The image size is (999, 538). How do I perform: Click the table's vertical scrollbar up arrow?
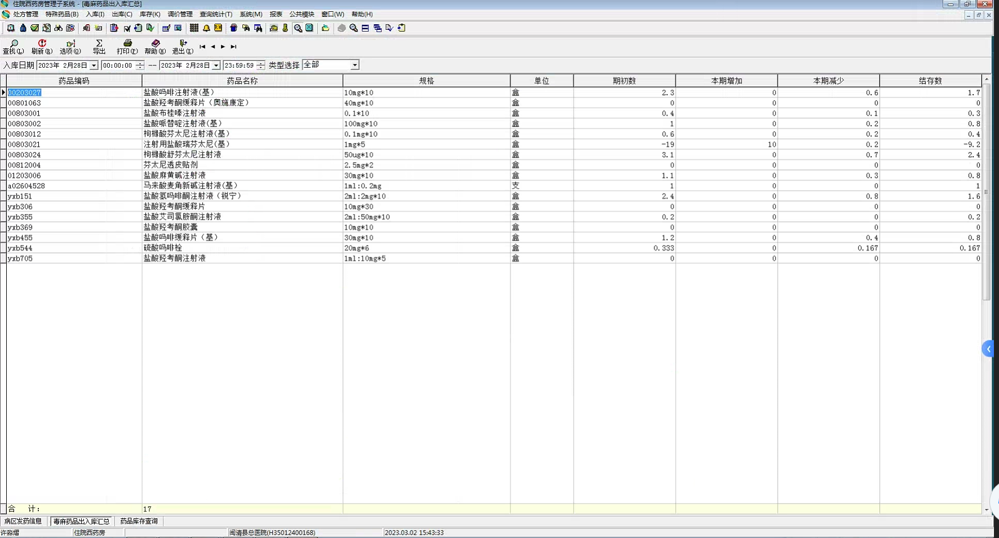[987, 79]
